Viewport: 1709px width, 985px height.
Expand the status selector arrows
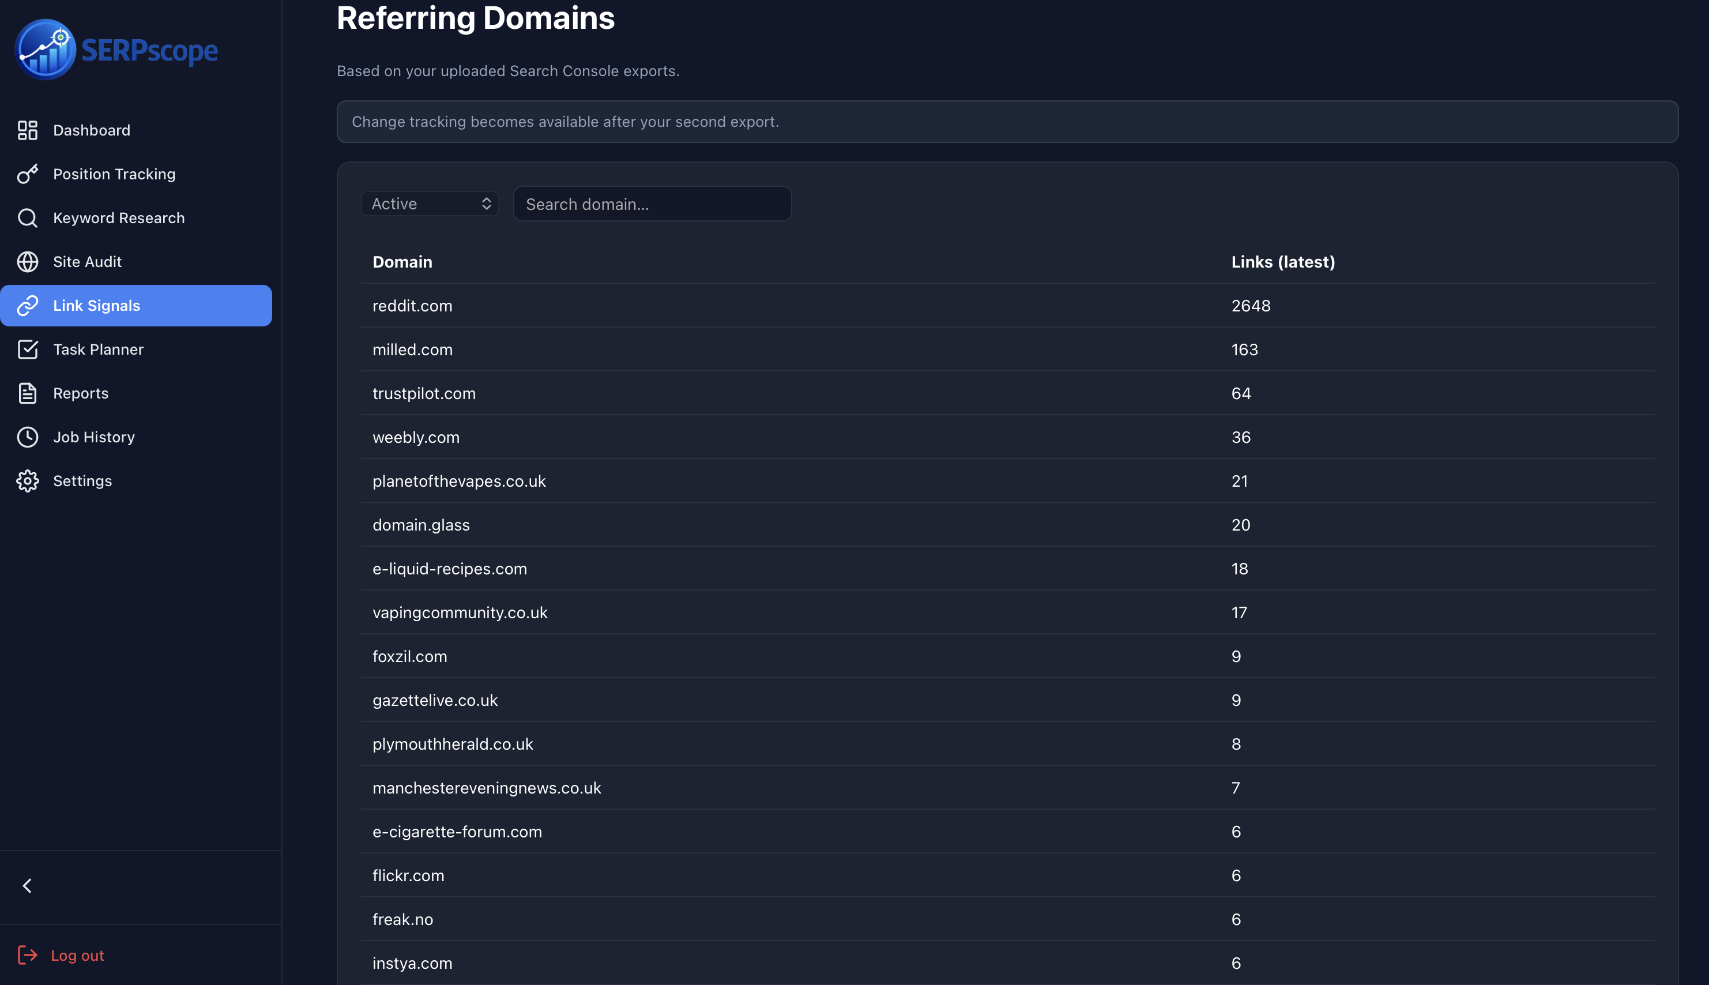pos(486,203)
